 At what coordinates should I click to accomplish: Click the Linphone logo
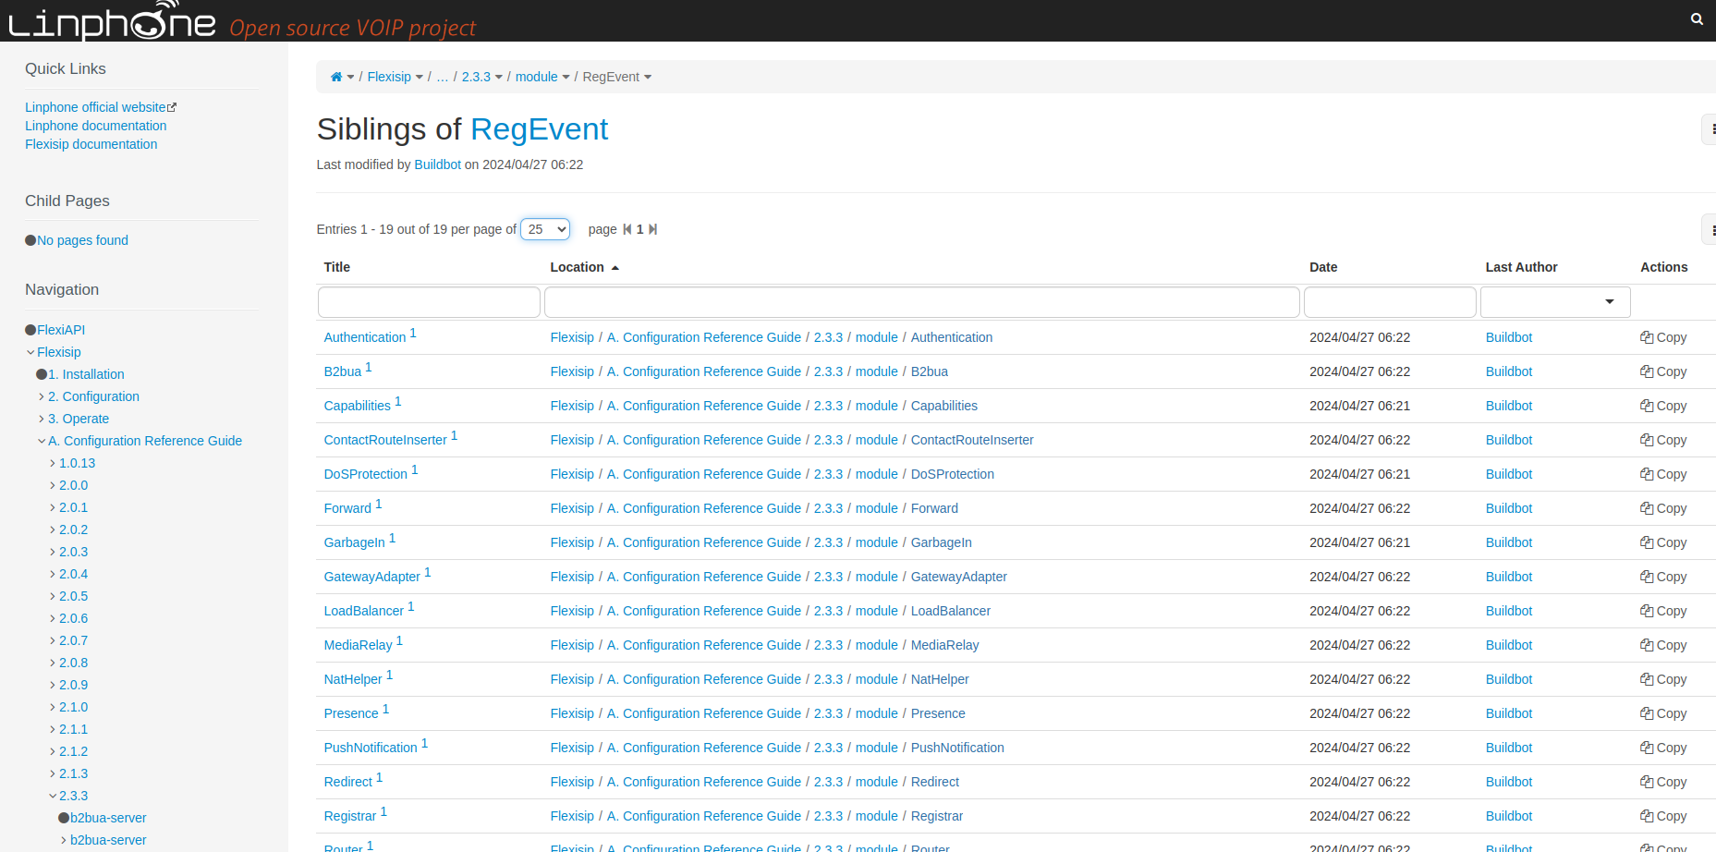tap(112, 21)
